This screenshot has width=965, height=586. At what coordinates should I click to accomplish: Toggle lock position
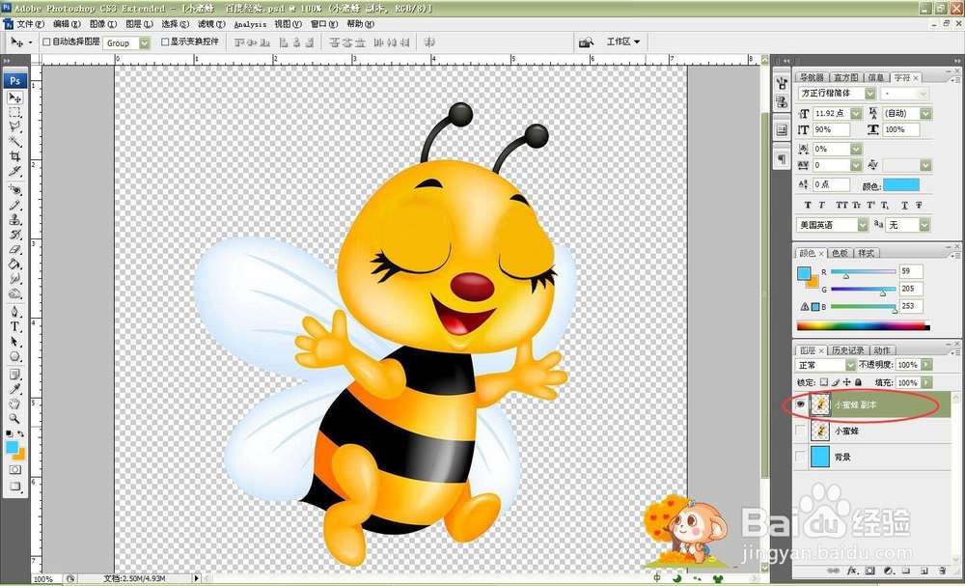tap(847, 382)
